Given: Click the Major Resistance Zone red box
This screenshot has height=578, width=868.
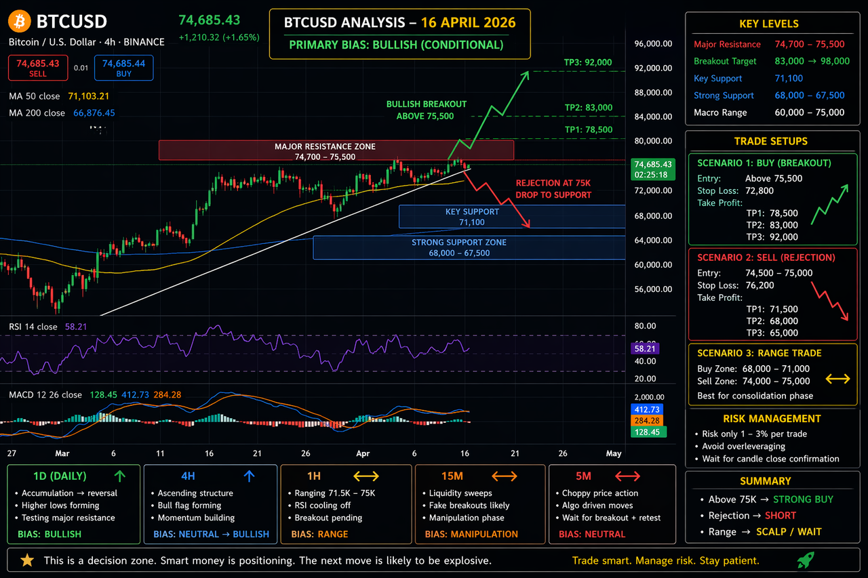Looking at the screenshot, I should pyautogui.click(x=336, y=150).
